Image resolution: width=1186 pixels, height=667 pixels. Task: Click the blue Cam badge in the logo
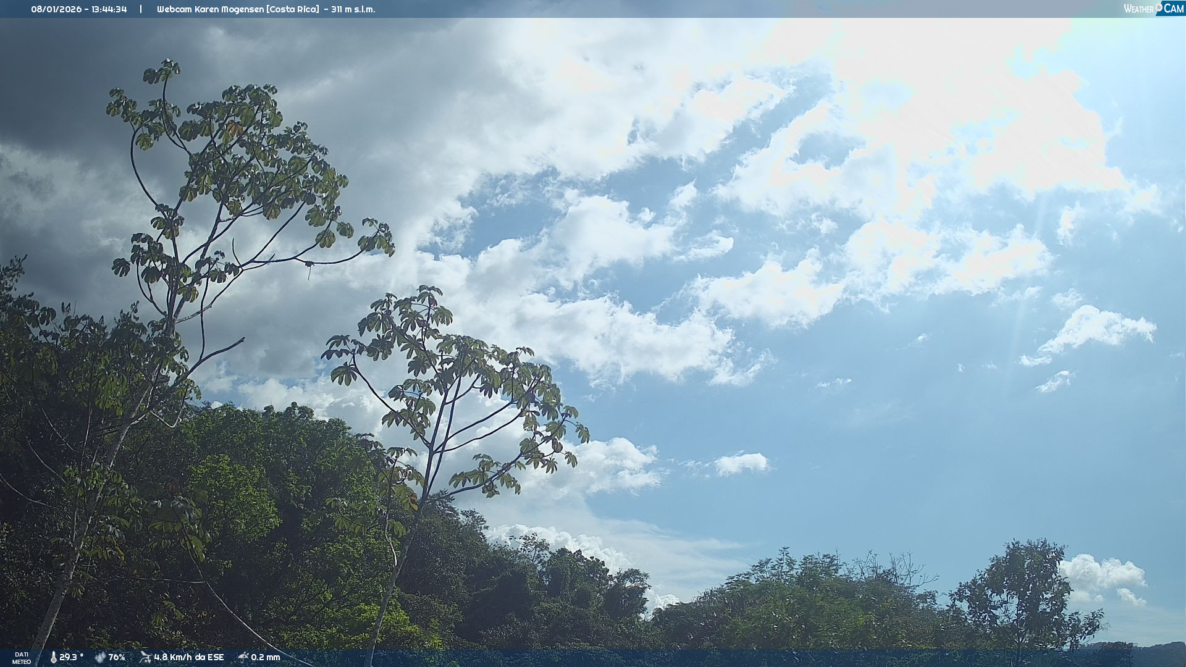pyautogui.click(x=1173, y=9)
